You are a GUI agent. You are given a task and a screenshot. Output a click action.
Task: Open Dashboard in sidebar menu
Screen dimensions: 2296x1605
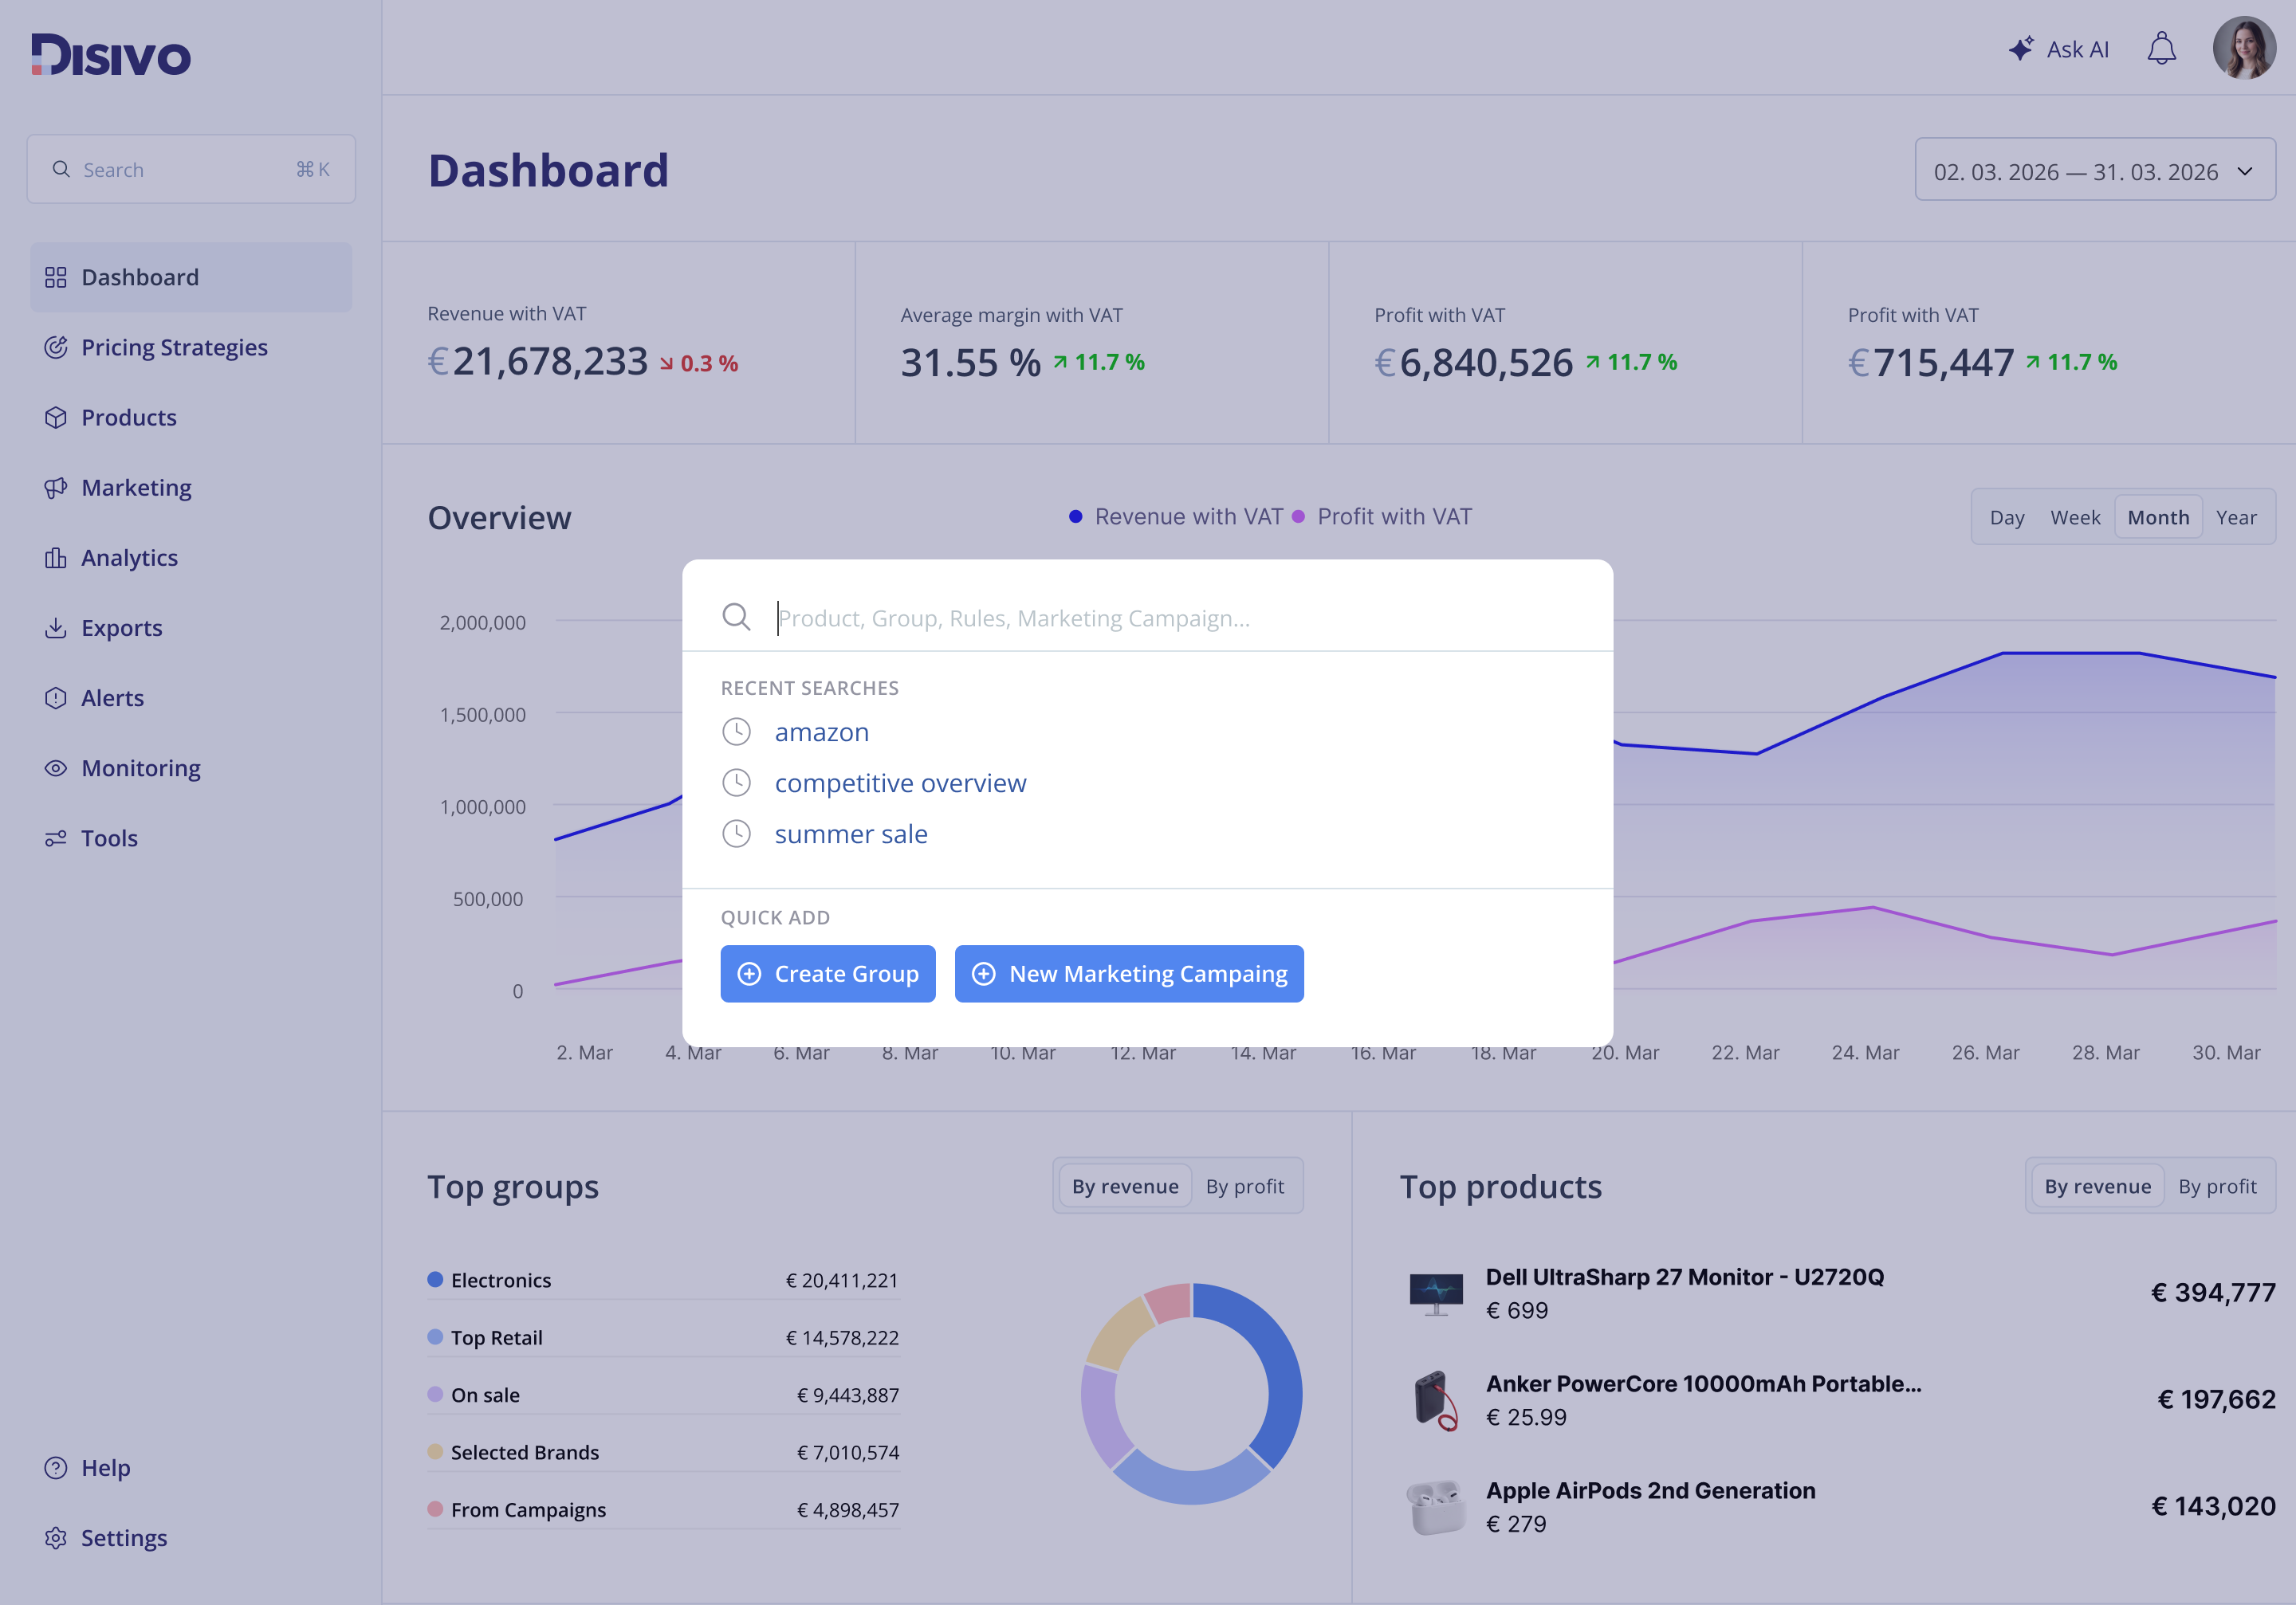[x=191, y=277]
